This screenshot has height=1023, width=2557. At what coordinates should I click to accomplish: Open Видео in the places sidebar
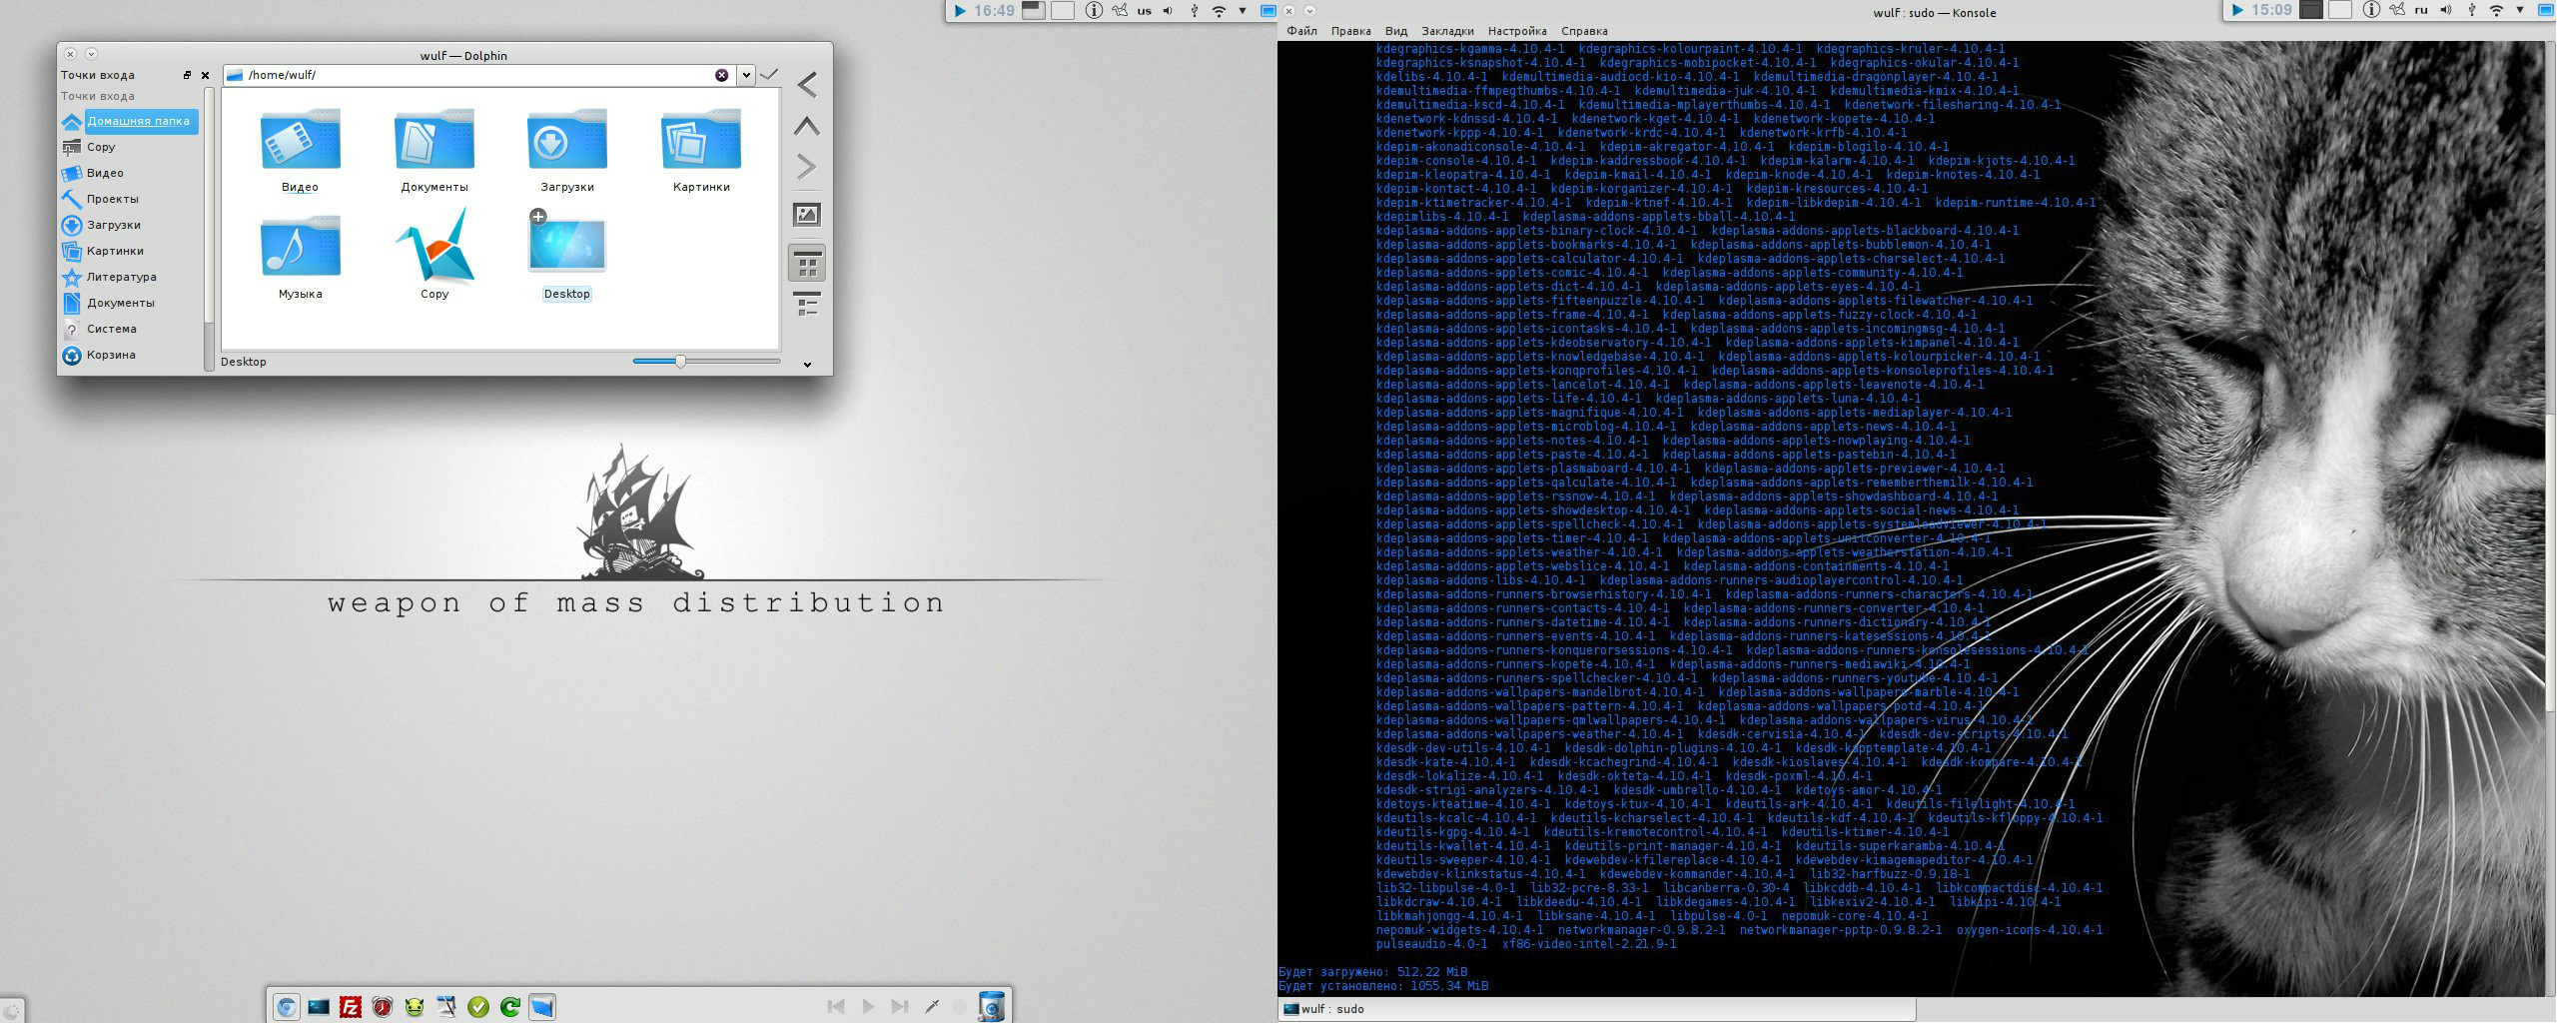click(130, 173)
